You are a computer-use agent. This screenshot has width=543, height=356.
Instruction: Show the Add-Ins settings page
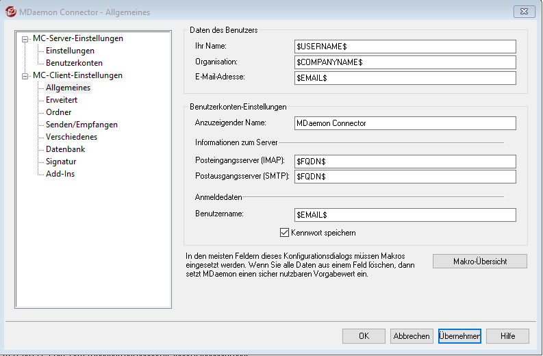click(60, 174)
